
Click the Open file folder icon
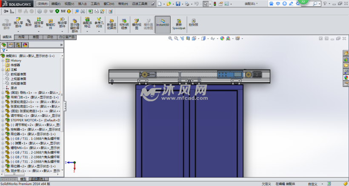tap(169, 4)
